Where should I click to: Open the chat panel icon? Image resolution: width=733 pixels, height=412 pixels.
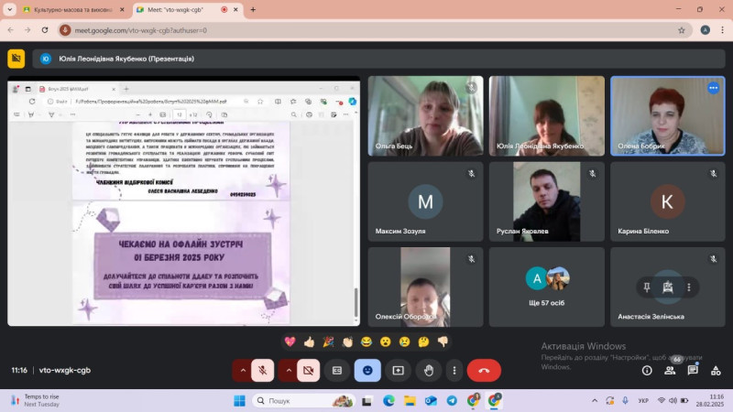(x=693, y=370)
